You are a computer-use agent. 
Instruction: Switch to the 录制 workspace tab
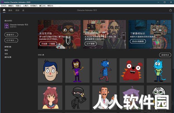tap(17, 10)
